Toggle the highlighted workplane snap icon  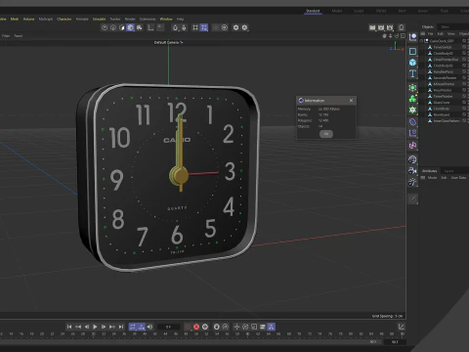point(204,27)
